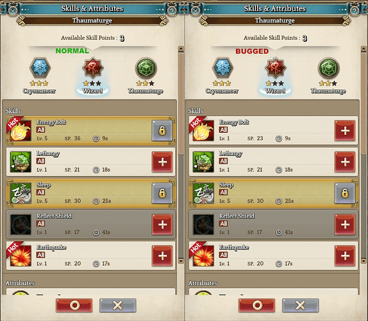The width and height of the screenshot is (368, 321).
Task: Confirm with the red circle button in the Normal panel
Action: pyautogui.click(x=74, y=305)
